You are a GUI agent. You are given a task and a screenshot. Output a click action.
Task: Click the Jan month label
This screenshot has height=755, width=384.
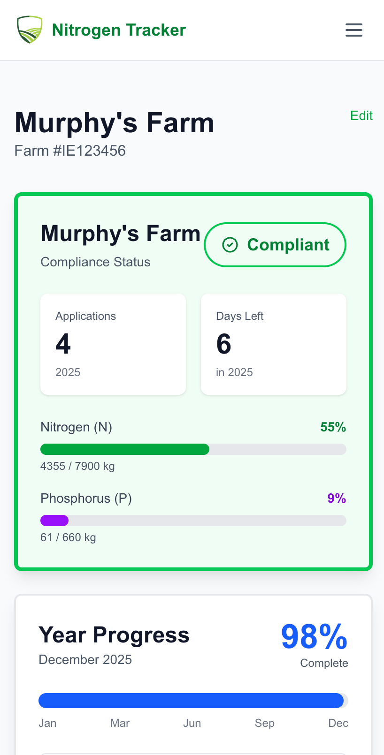(47, 723)
